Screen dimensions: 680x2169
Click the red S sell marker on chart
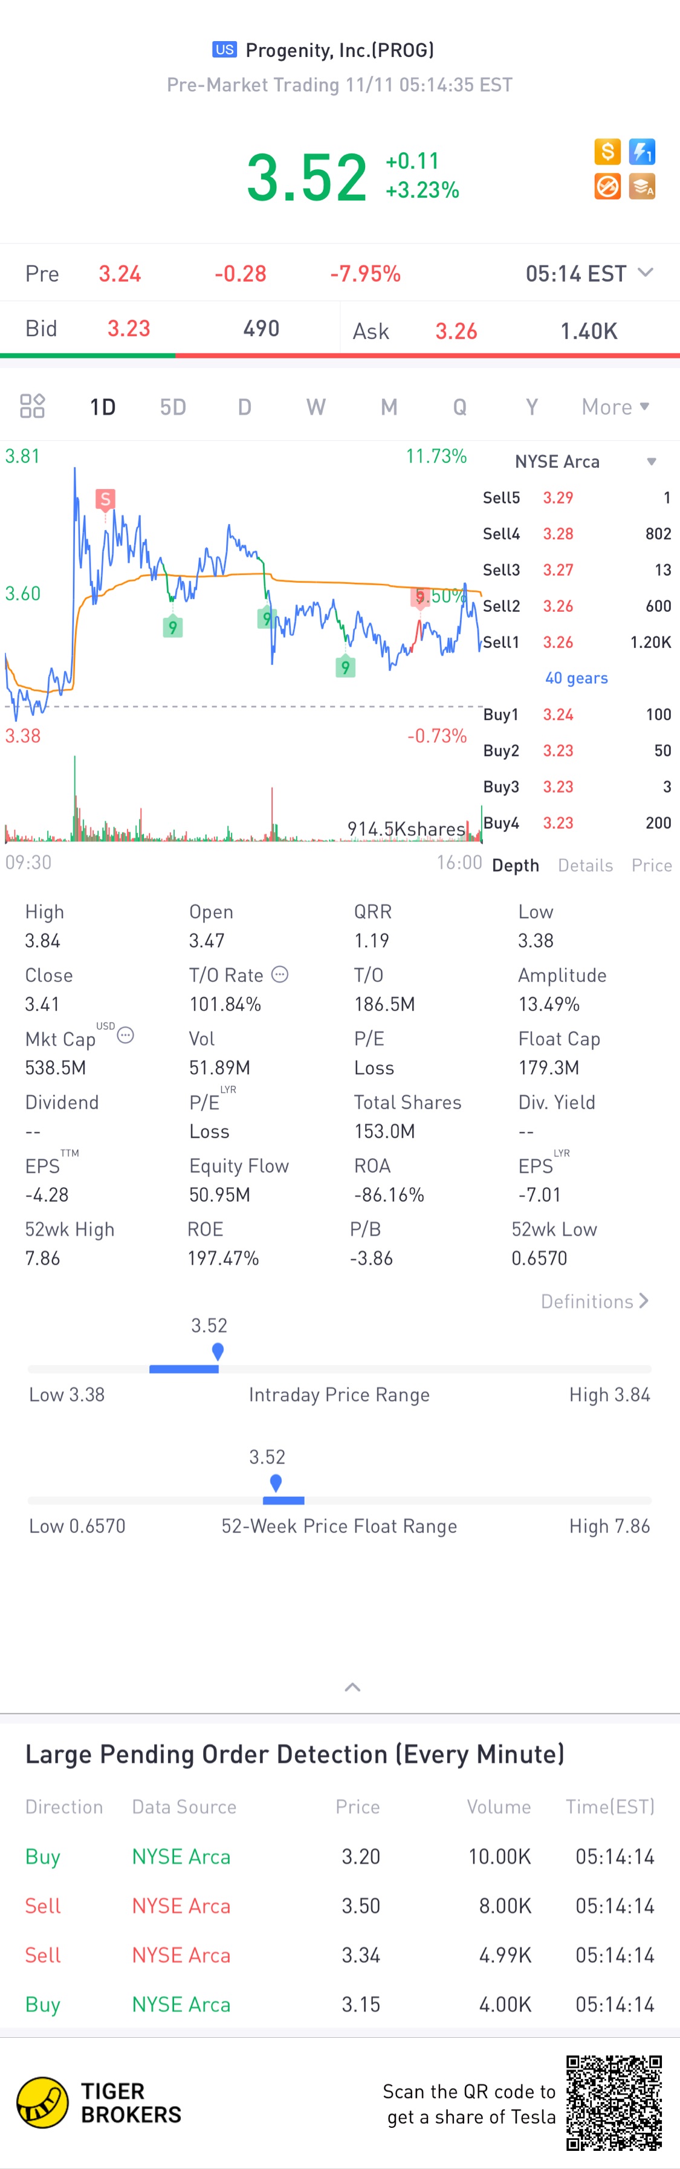(105, 499)
